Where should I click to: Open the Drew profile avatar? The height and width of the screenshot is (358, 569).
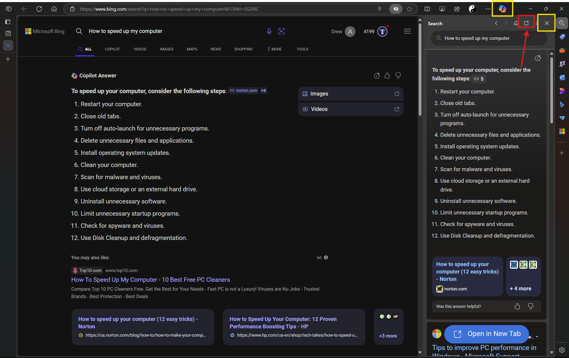pyautogui.click(x=350, y=31)
